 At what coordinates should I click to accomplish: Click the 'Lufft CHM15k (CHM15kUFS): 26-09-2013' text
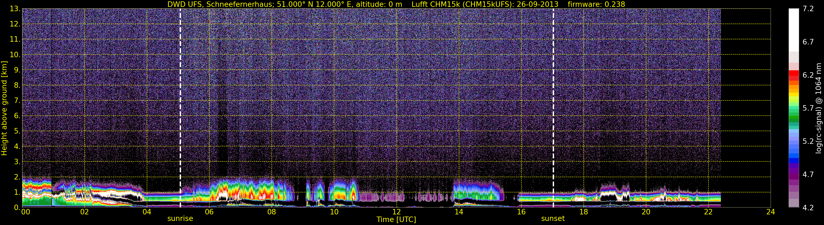point(485,4)
